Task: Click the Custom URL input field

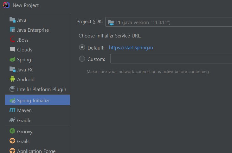Action: point(171,58)
